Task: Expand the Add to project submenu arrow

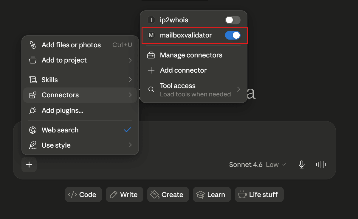Action: tap(130, 60)
